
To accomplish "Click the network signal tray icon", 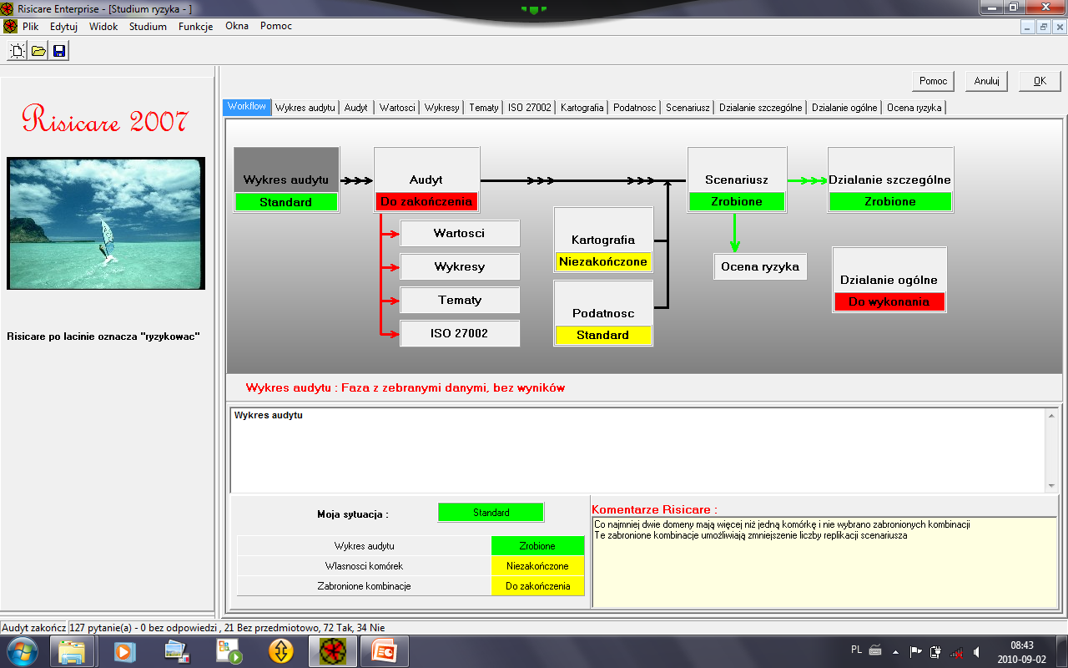I will click(956, 651).
